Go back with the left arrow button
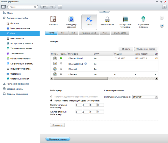This screenshot has width=168, height=143. pos(44,7)
